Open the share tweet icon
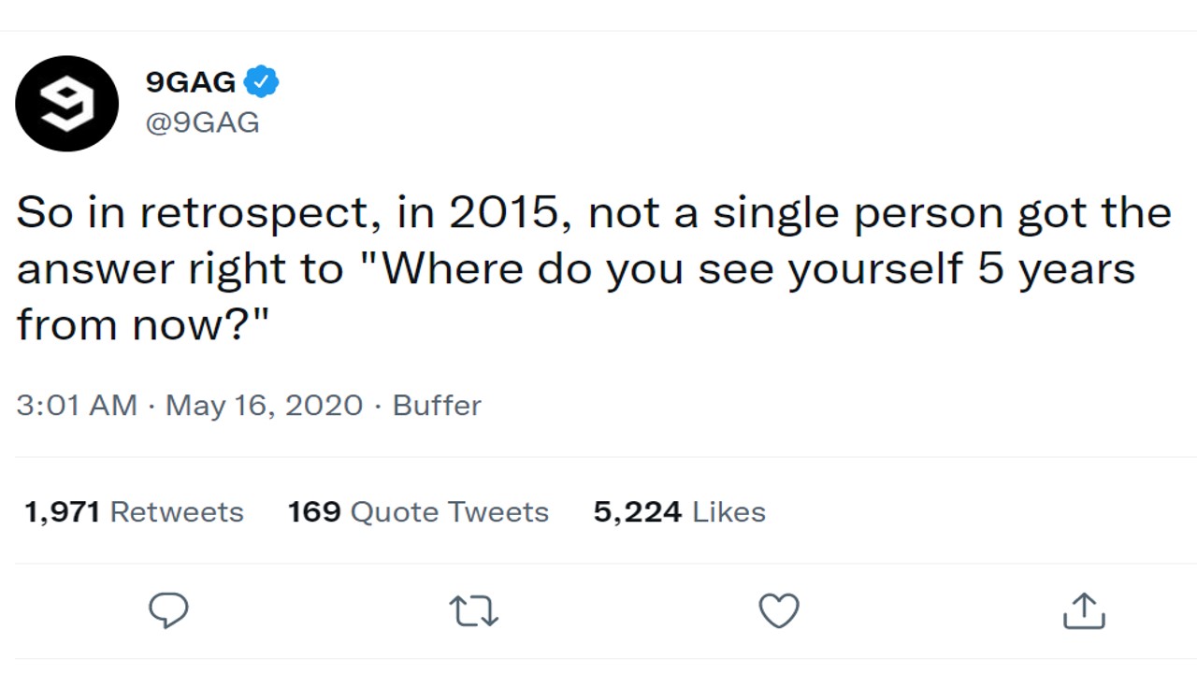The height and width of the screenshot is (673, 1197). (x=1084, y=611)
